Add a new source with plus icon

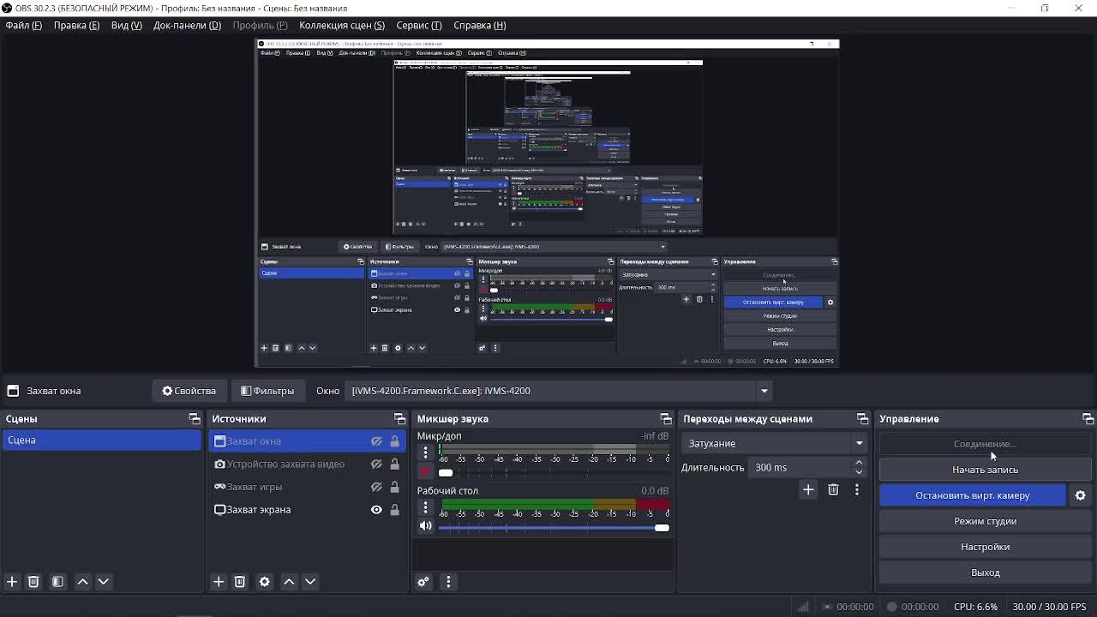pos(219,582)
